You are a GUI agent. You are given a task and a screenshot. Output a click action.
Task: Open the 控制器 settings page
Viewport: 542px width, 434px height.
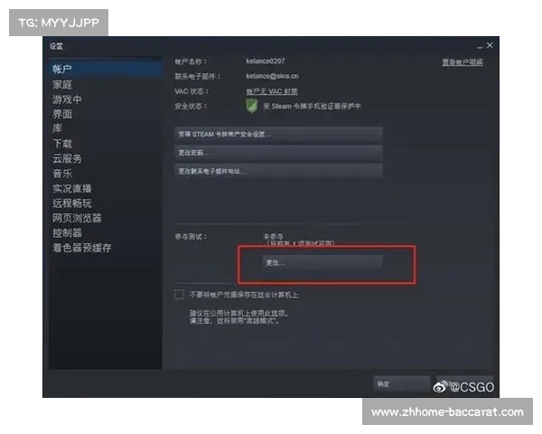(x=67, y=233)
